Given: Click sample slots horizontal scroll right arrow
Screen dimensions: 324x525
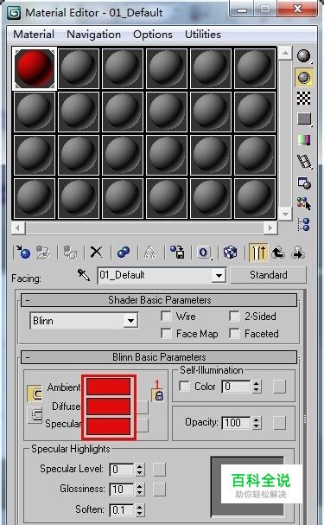Looking at the screenshot, I should (x=270, y=228).
